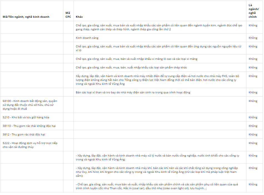Select "3812 - Thu gom rác thải độc hại"
This screenshot has width=264, height=195.
pos(24,135)
